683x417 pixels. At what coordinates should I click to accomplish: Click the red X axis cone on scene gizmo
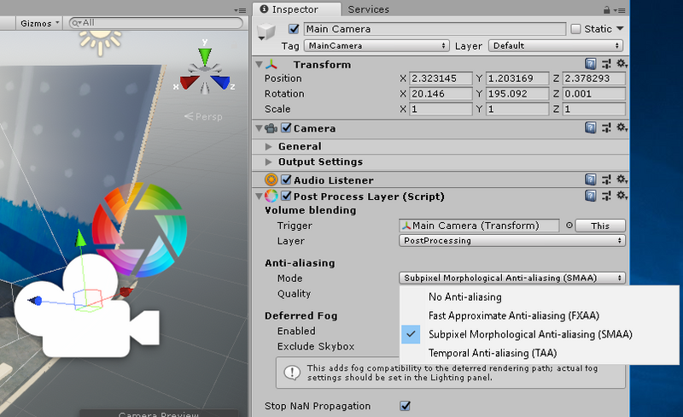[189, 81]
